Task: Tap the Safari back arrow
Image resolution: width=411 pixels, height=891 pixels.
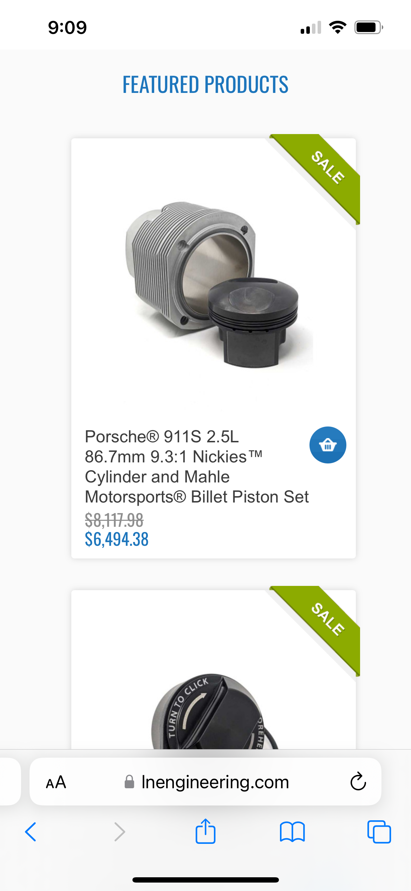Action: pos(31,832)
